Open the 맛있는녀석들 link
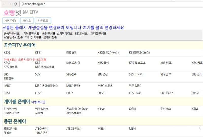The width and height of the screenshot is (203, 137). [x=11, y=113]
